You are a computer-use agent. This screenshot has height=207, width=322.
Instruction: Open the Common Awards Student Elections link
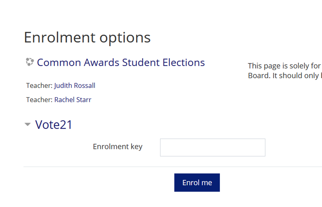point(121,63)
